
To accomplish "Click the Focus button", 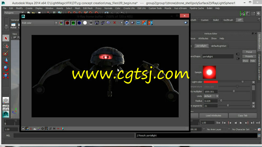I will (249, 52).
